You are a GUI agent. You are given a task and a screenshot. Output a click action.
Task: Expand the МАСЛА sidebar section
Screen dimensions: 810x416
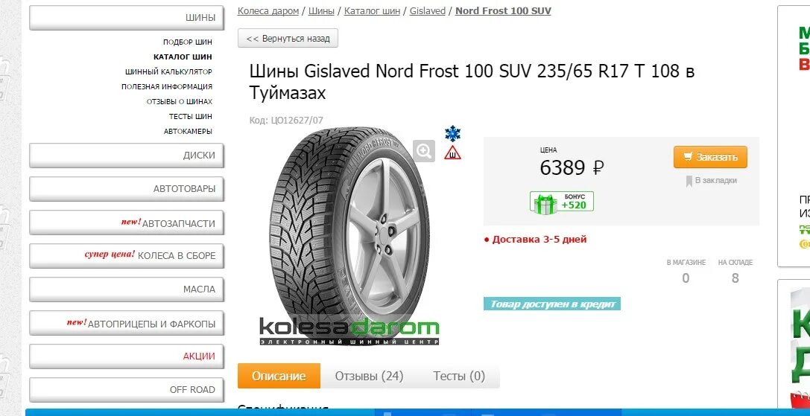127,289
